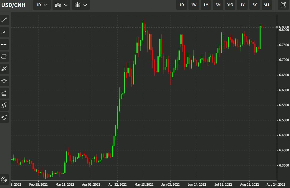Screen dimensions: 290x188
Task: Select the Fibonacci retracement levels tool
Action: [x=4, y=57]
